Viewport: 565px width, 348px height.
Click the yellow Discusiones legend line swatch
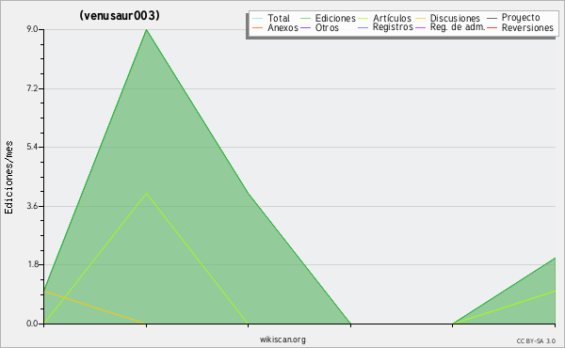point(420,18)
